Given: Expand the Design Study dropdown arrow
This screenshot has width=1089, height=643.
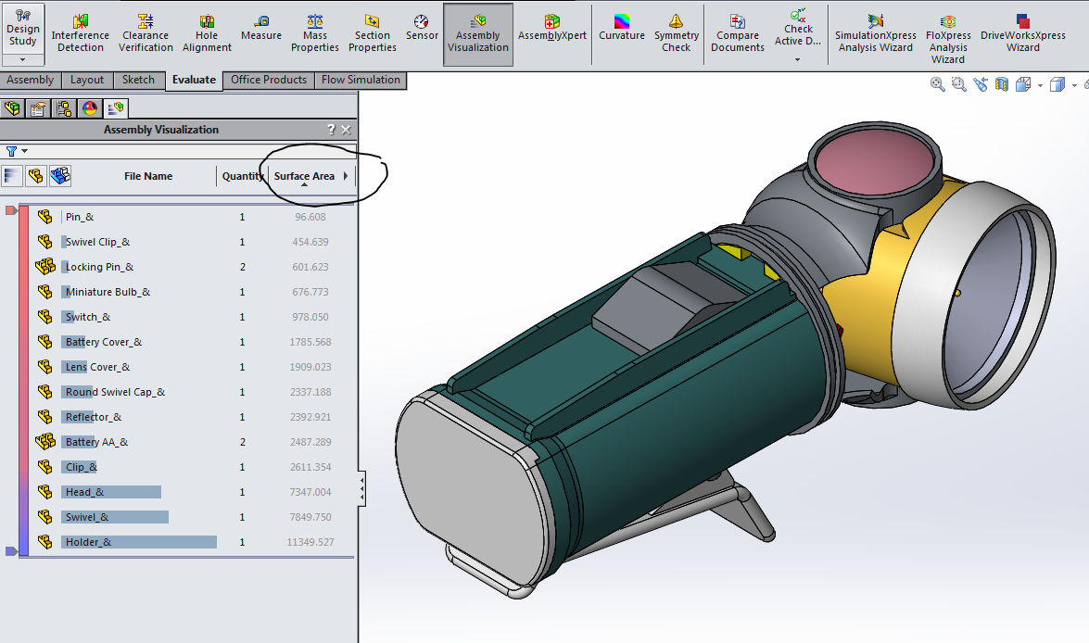Looking at the screenshot, I should [x=22, y=59].
